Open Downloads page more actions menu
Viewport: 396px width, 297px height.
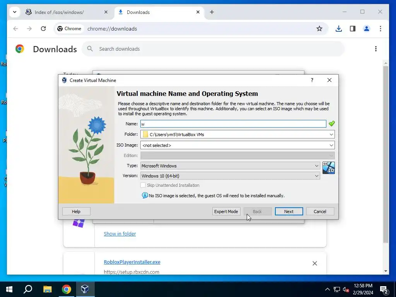(376, 49)
